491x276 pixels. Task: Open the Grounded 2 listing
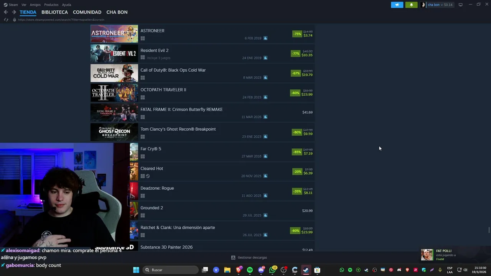coord(152,208)
